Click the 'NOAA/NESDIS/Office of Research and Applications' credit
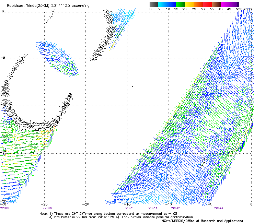This screenshot has height=223, width=254. pyautogui.click(x=202, y=221)
